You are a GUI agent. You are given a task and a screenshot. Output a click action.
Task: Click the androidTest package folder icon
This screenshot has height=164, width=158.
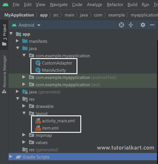click(32, 77)
